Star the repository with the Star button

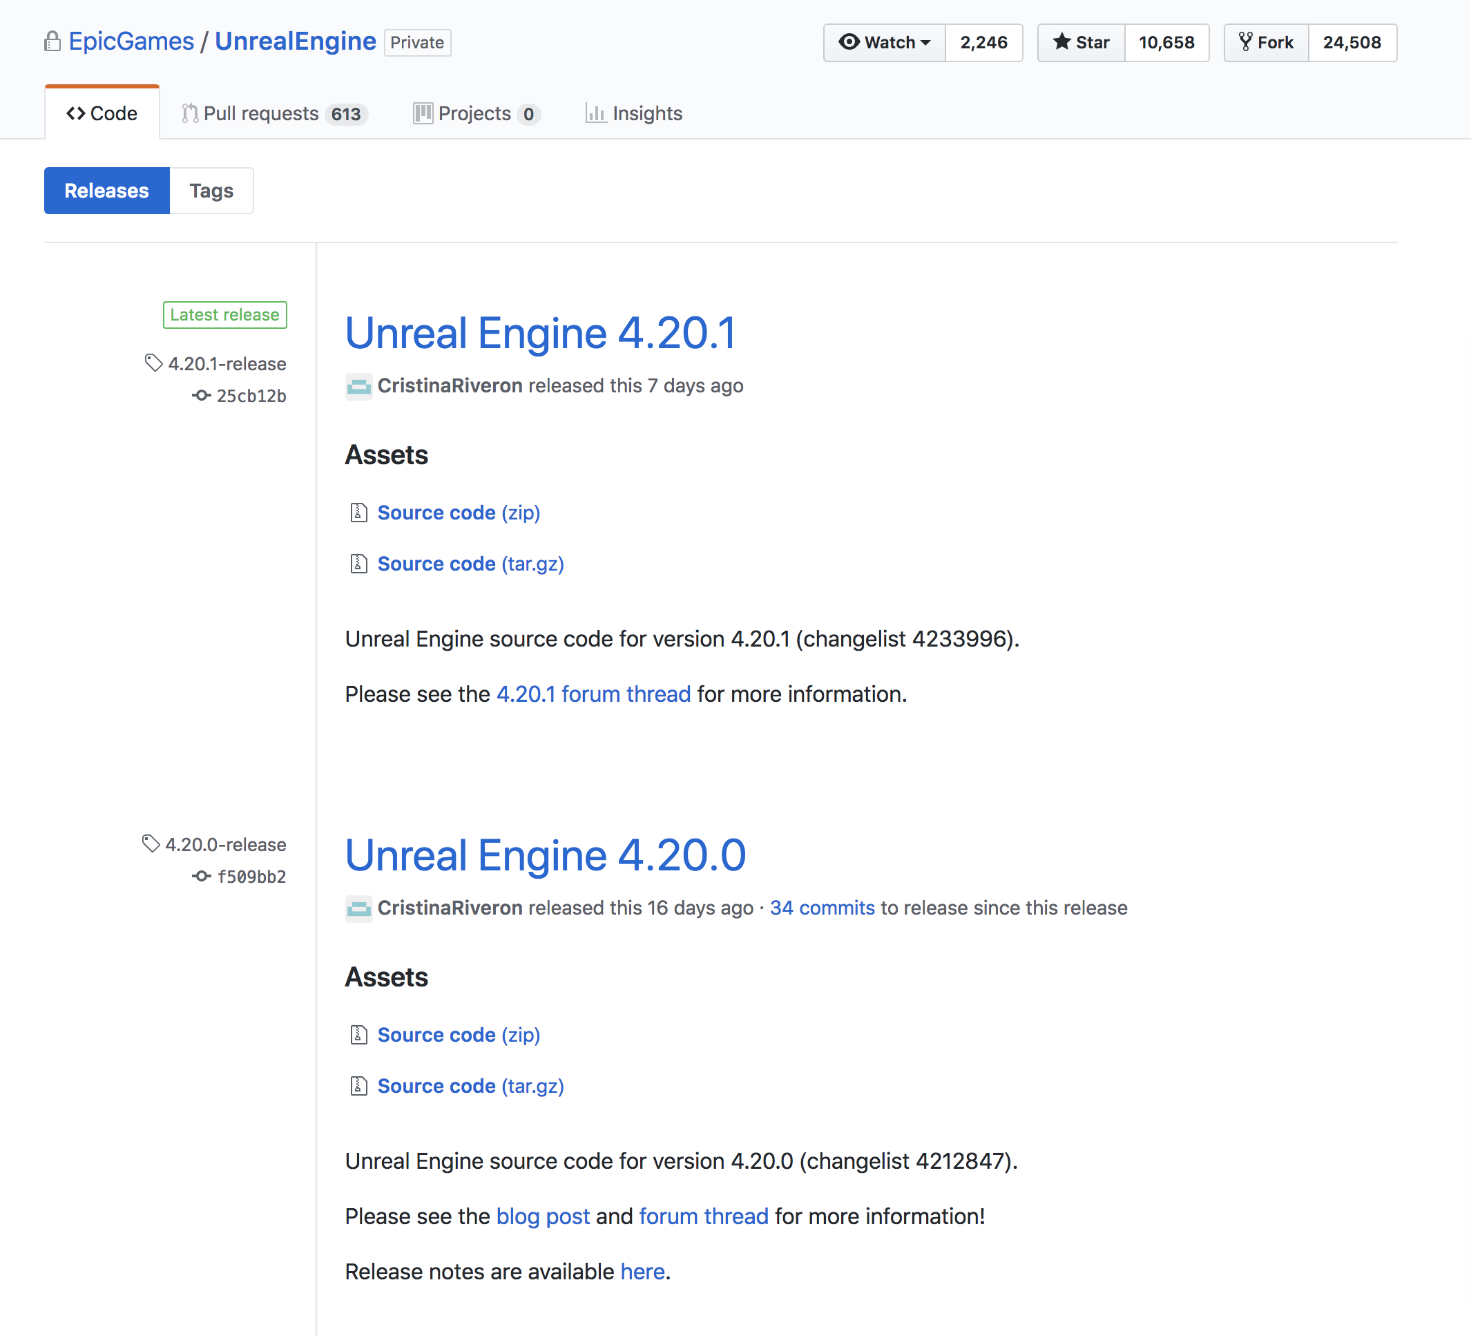coord(1081,42)
